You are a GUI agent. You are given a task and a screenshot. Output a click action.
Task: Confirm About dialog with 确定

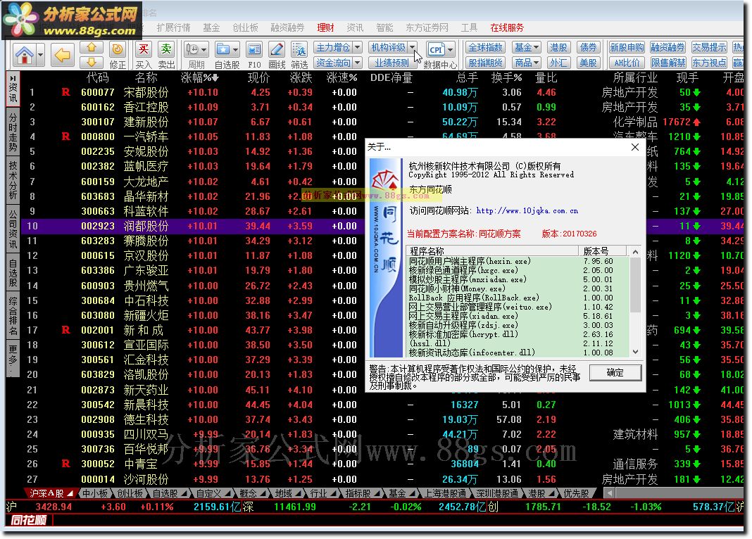pos(615,372)
